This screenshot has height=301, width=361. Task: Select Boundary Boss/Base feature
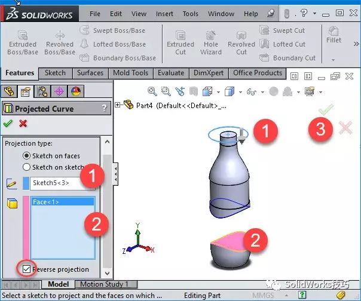(x=118, y=58)
